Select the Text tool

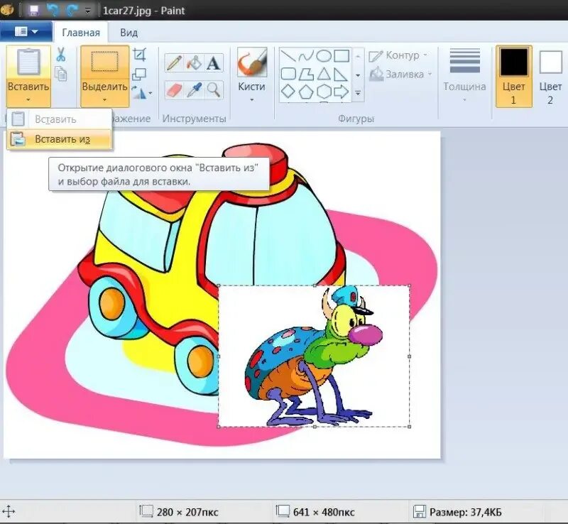pos(214,62)
